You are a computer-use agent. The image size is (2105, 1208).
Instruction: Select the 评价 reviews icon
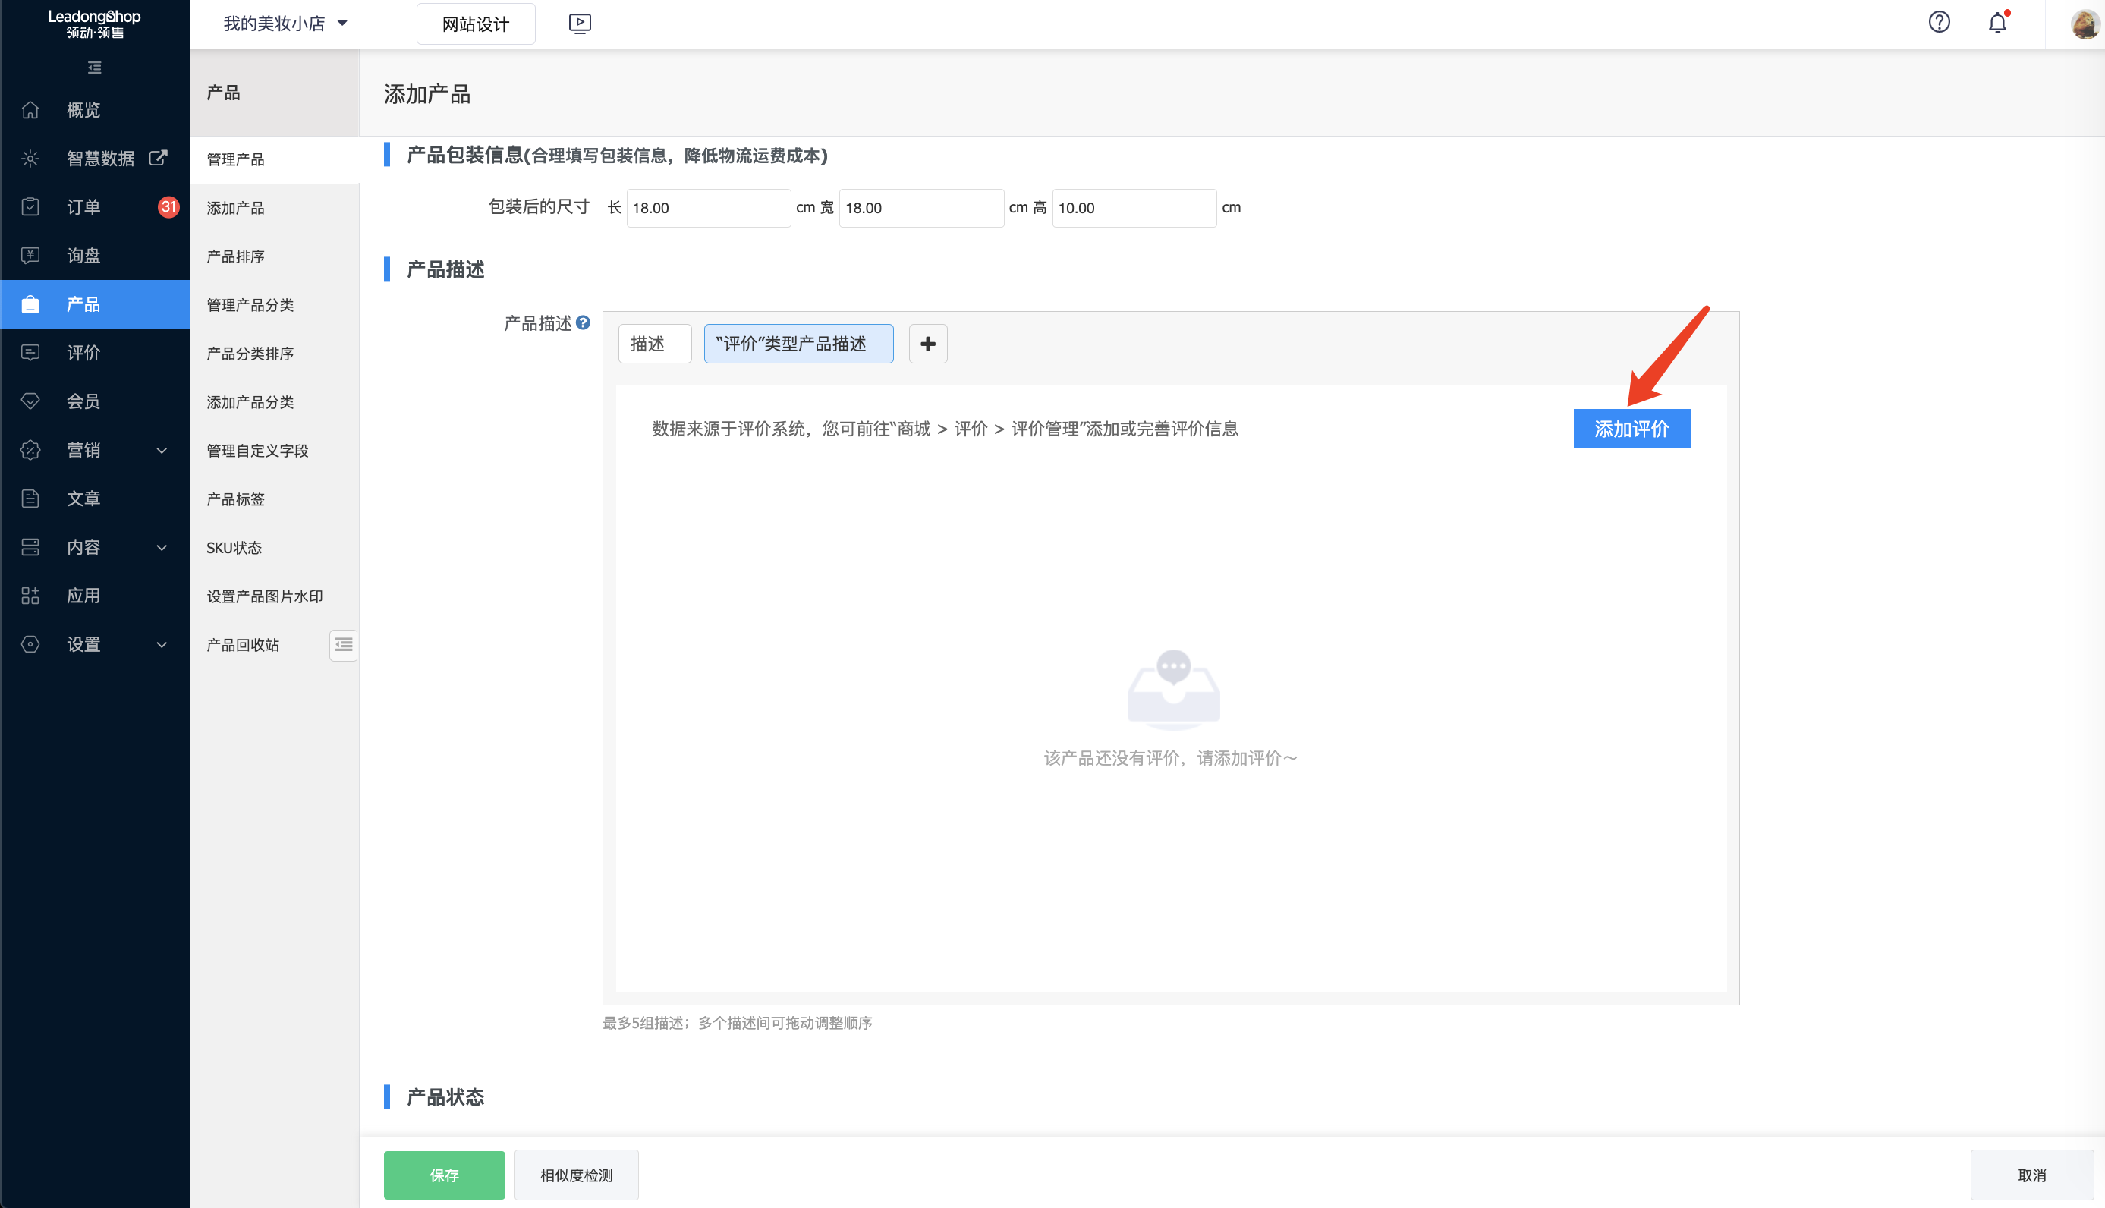(30, 353)
